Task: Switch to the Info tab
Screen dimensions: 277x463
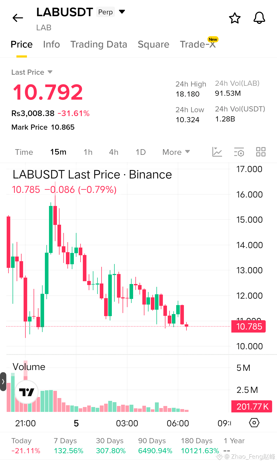Action: 52,44
